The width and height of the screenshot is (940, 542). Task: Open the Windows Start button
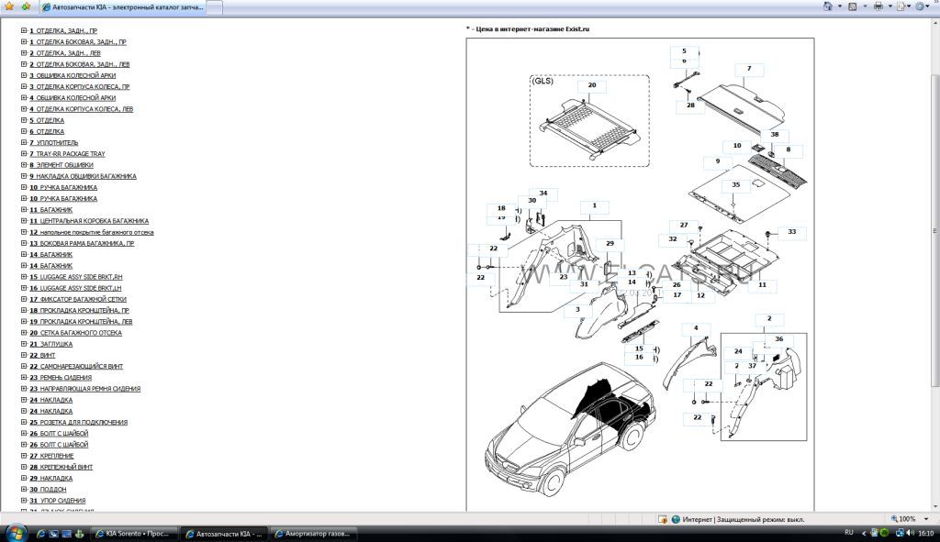(11, 534)
